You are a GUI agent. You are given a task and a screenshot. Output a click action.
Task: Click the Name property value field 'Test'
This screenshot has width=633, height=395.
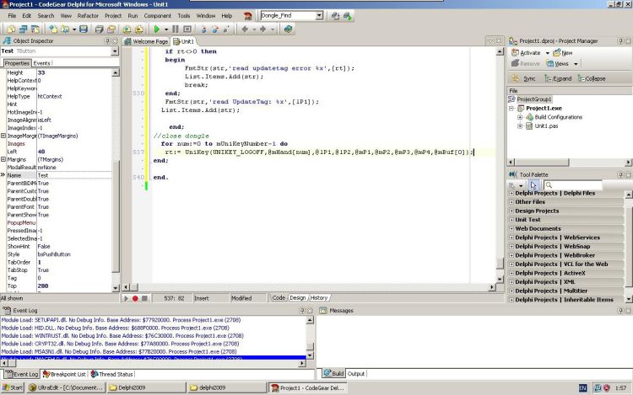[x=74, y=175]
